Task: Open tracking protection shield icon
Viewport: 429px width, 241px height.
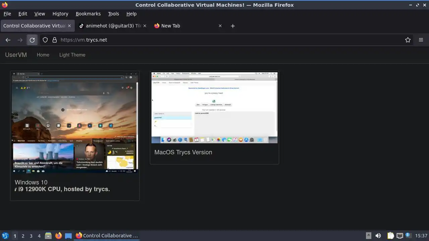Action: (x=45, y=40)
